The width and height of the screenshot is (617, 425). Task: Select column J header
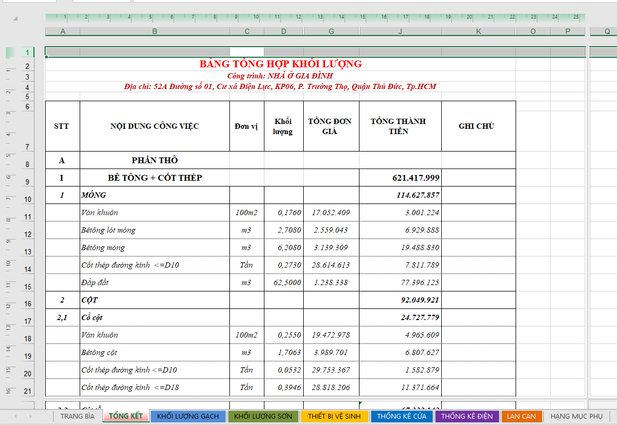pos(400,31)
